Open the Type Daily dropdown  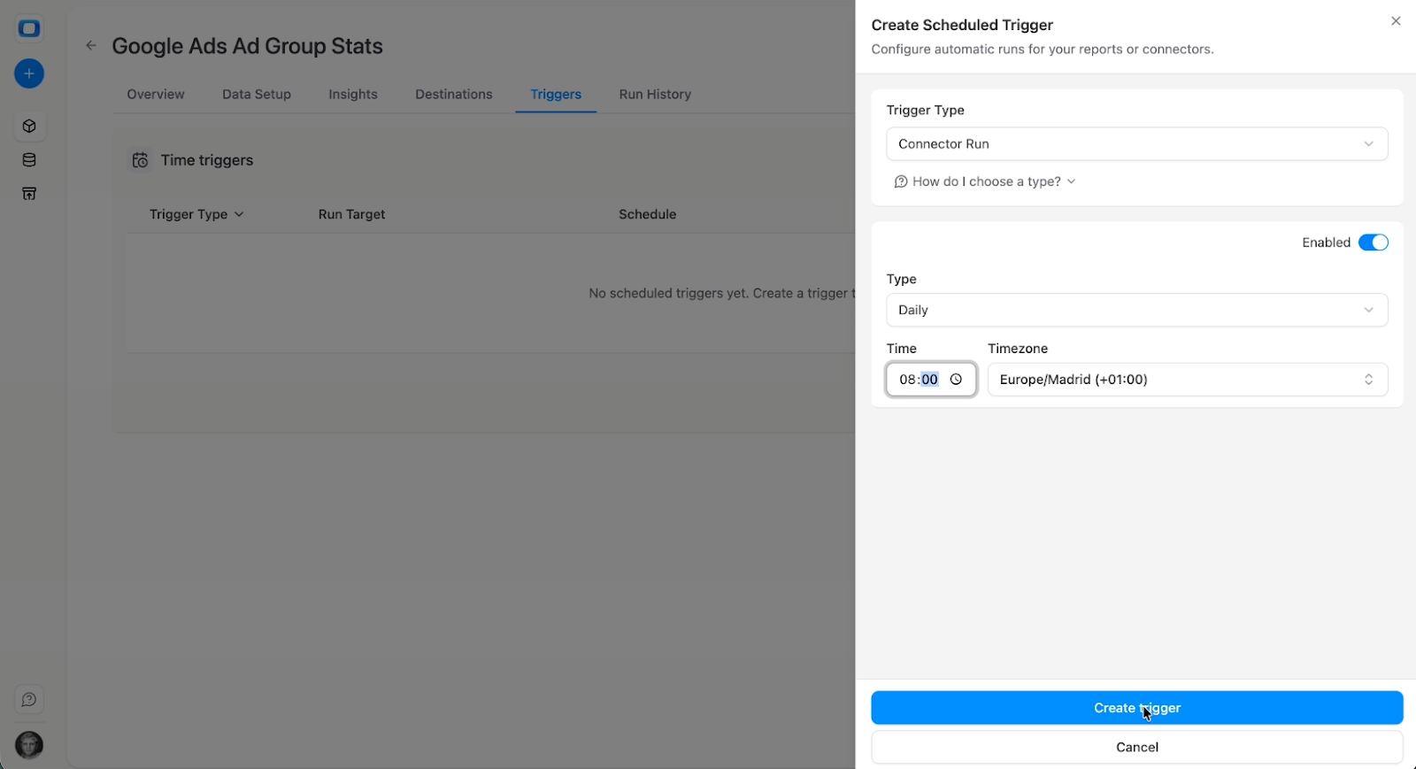(x=1137, y=311)
